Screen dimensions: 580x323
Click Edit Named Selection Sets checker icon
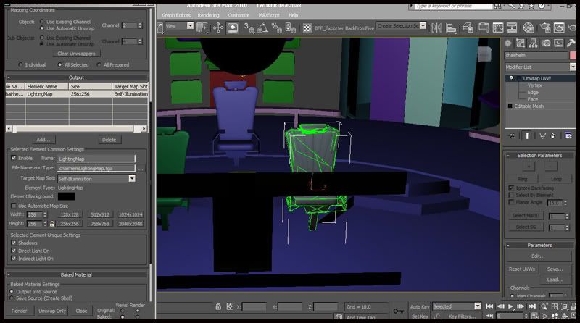pyautogui.click(x=307, y=28)
